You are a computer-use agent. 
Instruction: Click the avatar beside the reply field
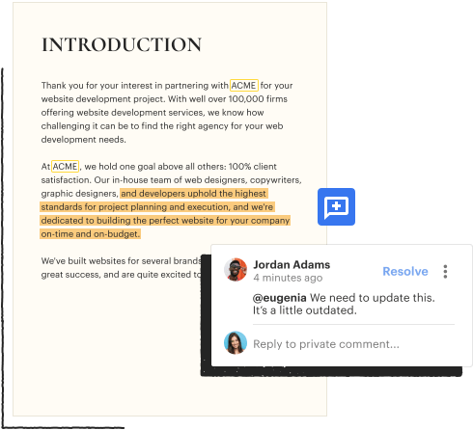click(236, 342)
